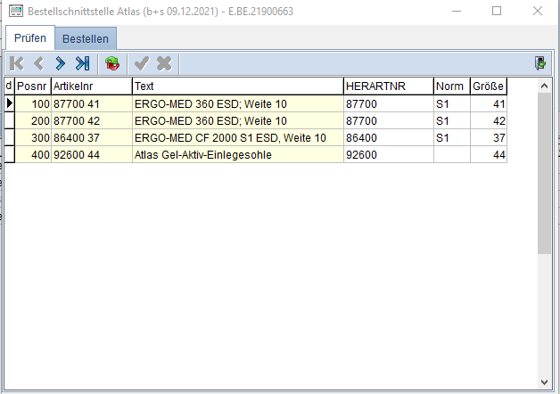Sort by the Text column header
560x394 pixels.
[237, 86]
